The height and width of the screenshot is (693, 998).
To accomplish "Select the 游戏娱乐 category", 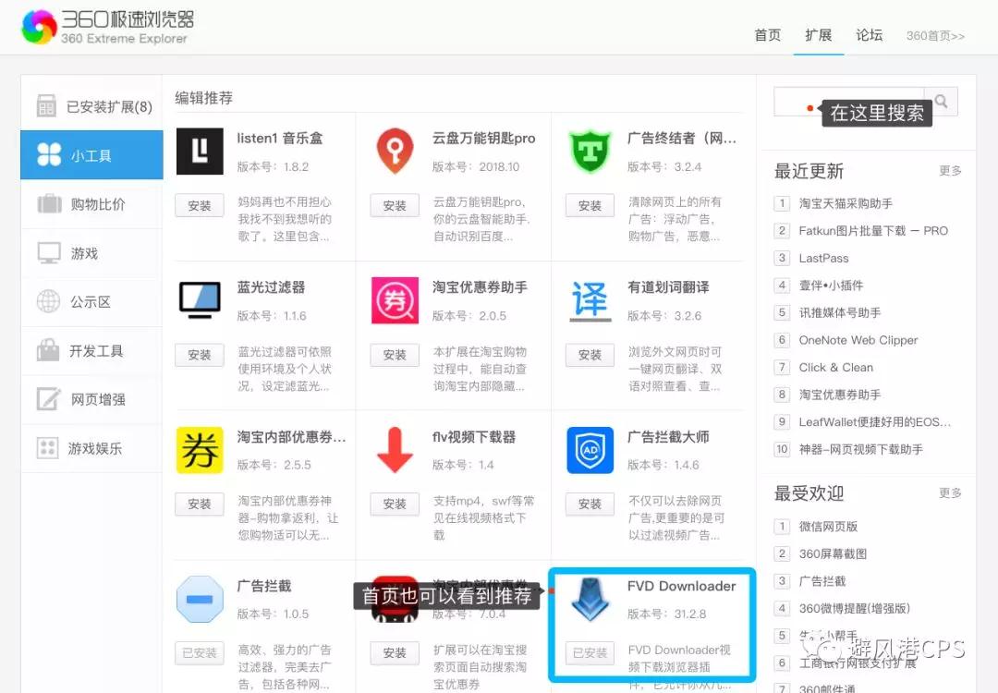I will click(91, 448).
